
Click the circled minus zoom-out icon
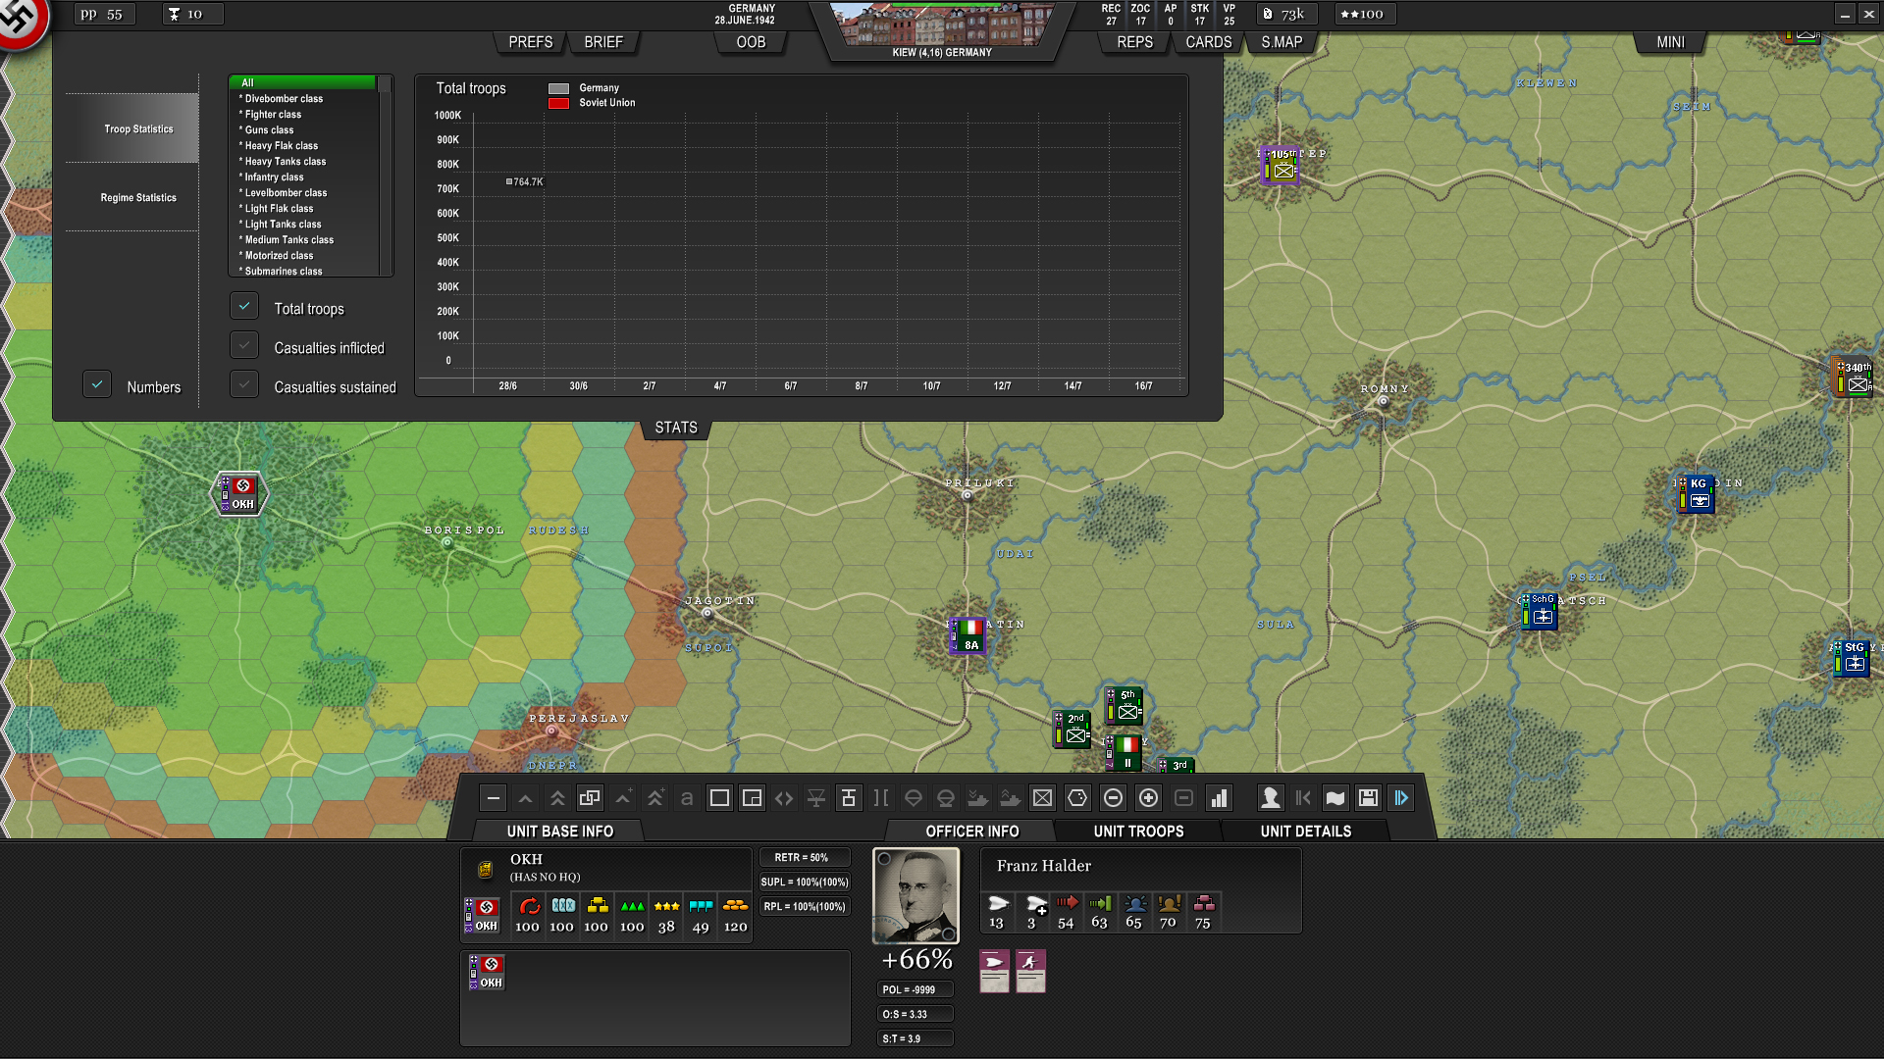point(1113,798)
